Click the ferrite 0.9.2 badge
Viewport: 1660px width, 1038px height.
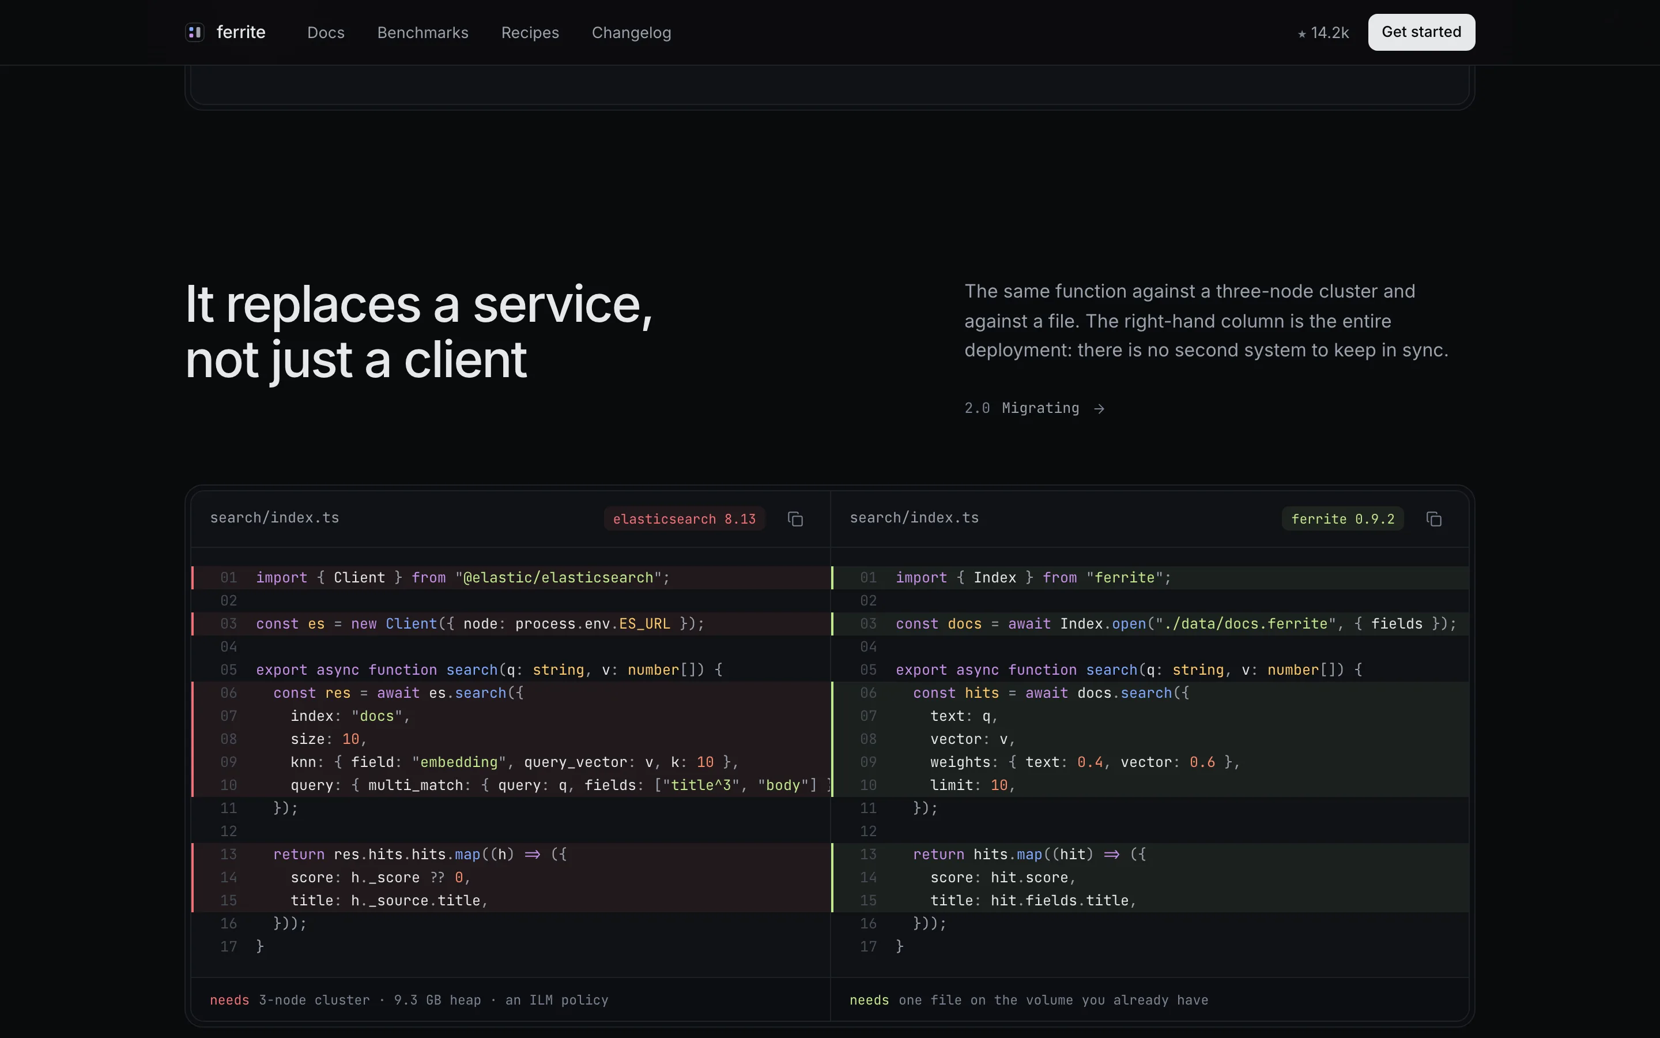coord(1342,519)
